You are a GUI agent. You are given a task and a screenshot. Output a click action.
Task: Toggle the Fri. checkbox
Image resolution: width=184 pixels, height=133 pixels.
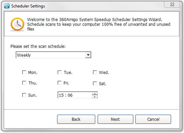click(x=60, y=83)
